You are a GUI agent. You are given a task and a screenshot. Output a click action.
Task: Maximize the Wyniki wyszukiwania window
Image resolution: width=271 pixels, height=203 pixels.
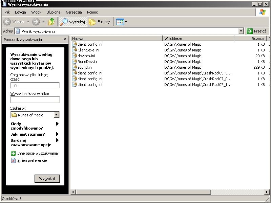pyautogui.click(x=260, y=4)
